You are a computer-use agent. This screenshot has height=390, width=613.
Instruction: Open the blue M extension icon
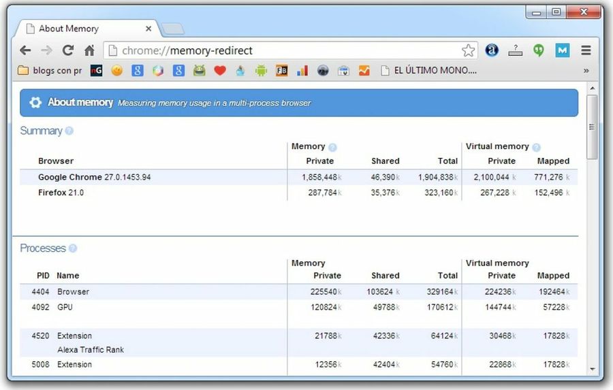click(562, 50)
